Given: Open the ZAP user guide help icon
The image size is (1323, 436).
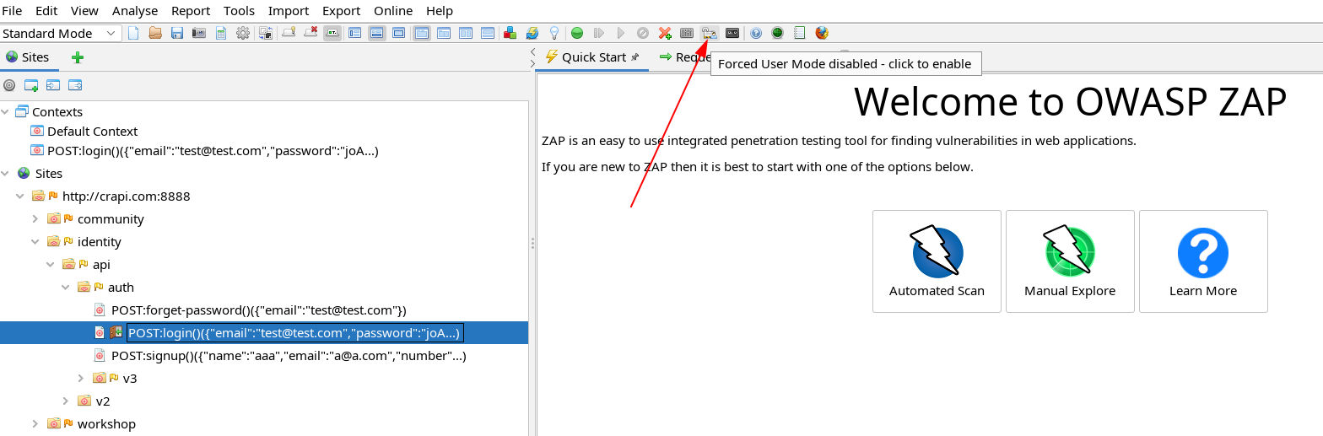Looking at the screenshot, I should [x=756, y=33].
